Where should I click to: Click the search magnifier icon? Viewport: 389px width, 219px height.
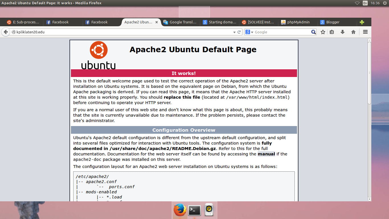pyautogui.click(x=314, y=32)
